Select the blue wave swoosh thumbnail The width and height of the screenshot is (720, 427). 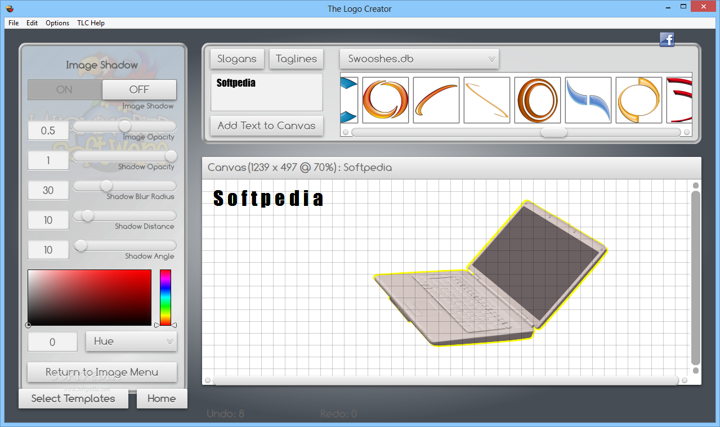pos(588,100)
